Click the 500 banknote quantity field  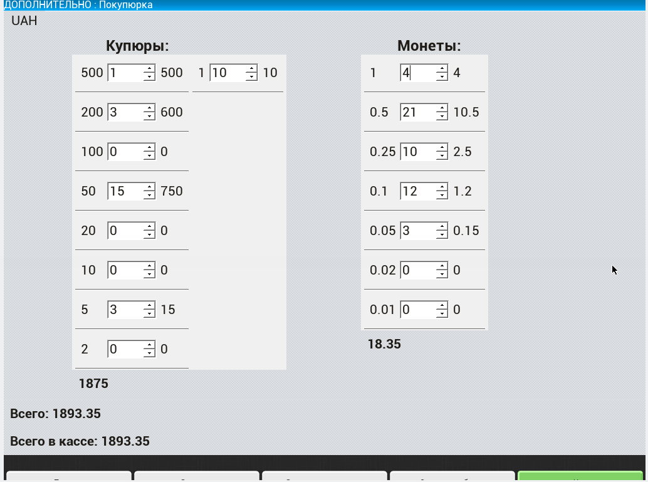(x=125, y=73)
